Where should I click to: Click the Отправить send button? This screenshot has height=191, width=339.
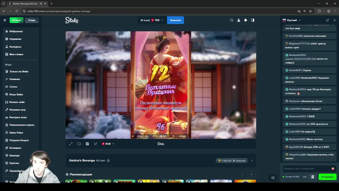[328, 177]
